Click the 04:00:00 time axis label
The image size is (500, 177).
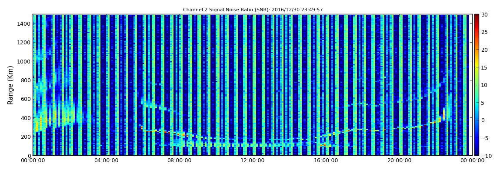pos(106,161)
